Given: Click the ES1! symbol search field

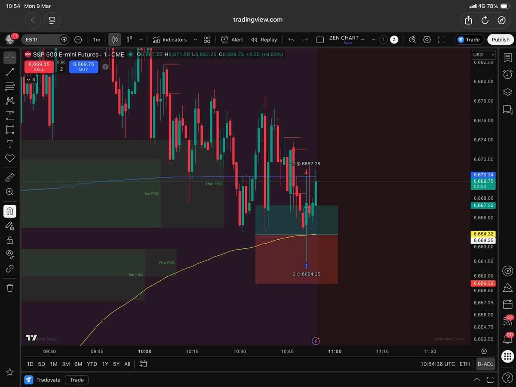Looking at the screenshot, I should coord(45,40).
